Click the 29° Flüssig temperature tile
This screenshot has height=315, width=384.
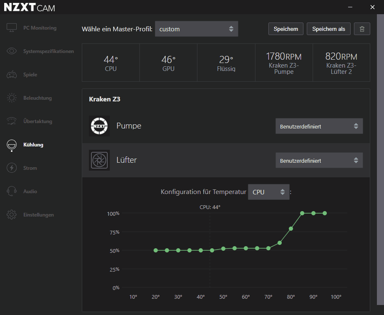coord(226,63)
